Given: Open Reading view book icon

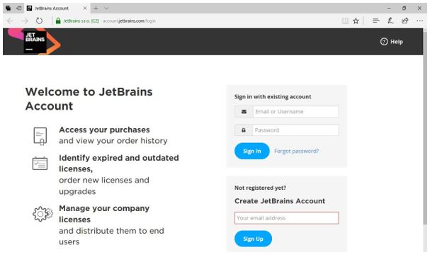Looking at the screenshot, I should [345, 21].
